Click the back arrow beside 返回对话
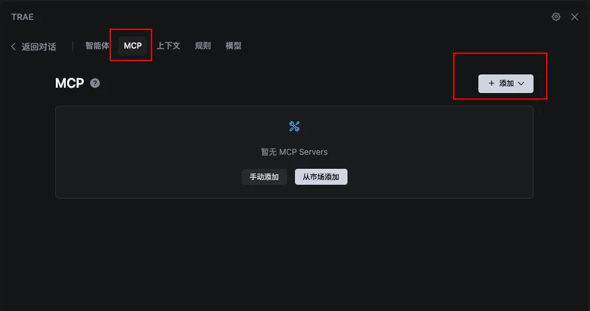The height and width of the screenshot is (311, 590). click(13, 47)
